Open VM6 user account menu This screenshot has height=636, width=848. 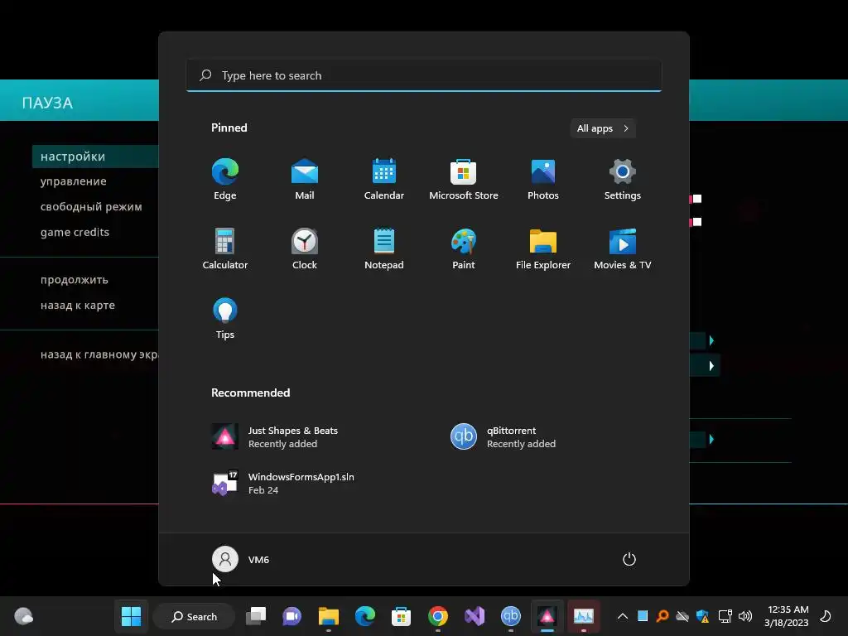coord(241,559)
